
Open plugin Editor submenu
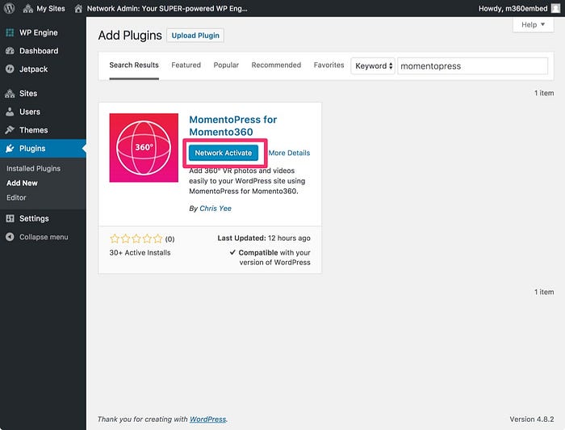click(x=16, y=198)
